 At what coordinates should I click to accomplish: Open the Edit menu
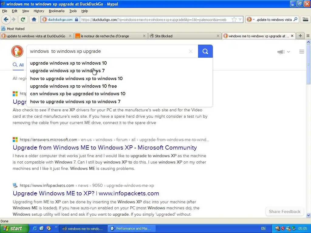point(15,11)
